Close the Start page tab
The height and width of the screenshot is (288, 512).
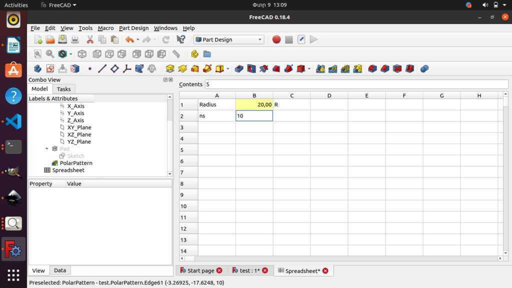219,270
